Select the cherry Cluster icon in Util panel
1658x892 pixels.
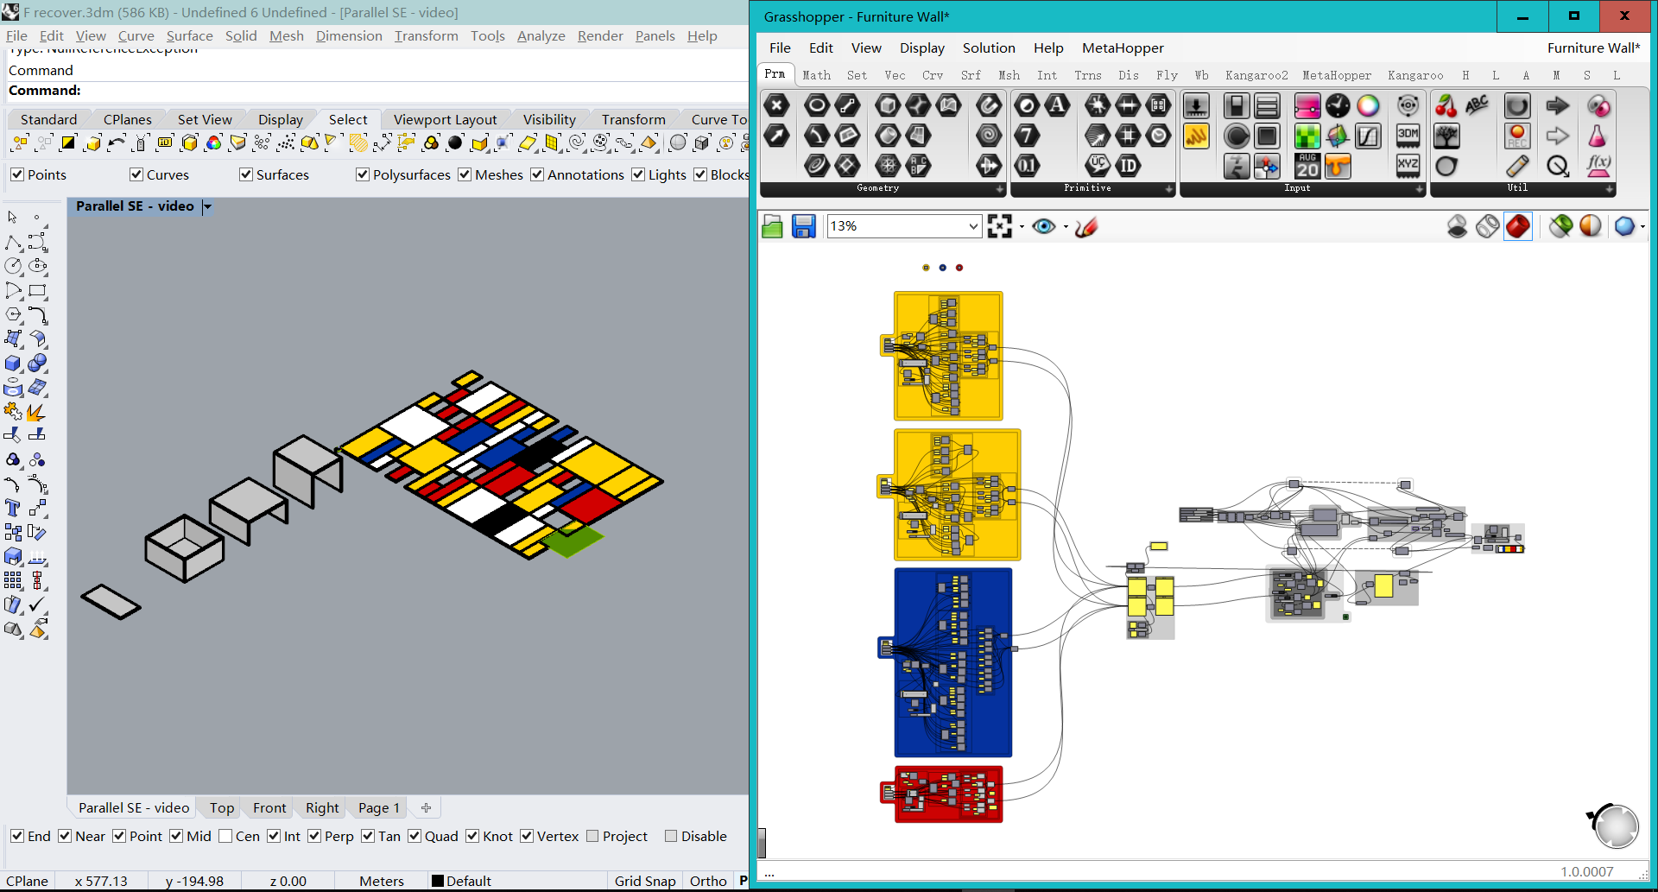1446,105
